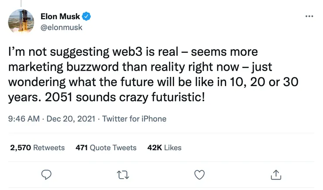Click the Elon Musk display name
This screenshot has width=323, height=190.
(x=60, y=17)
